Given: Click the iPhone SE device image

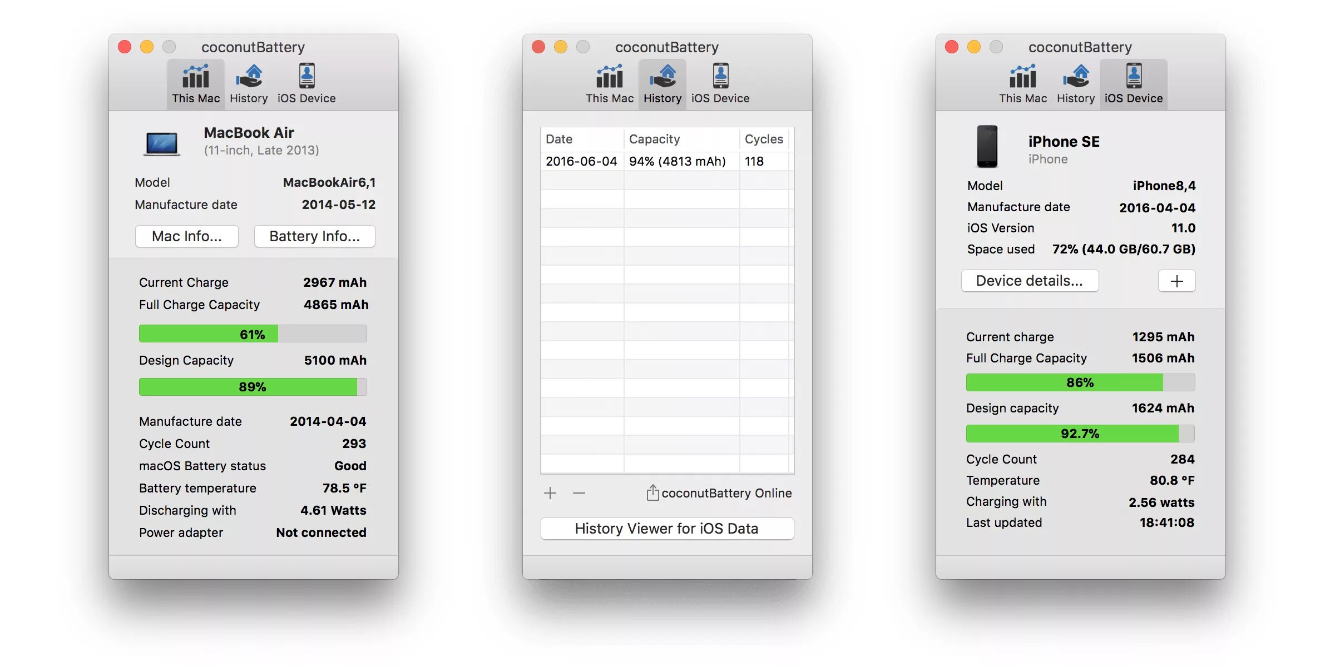Looking at the screenshot, I should (x=987, y=147).
